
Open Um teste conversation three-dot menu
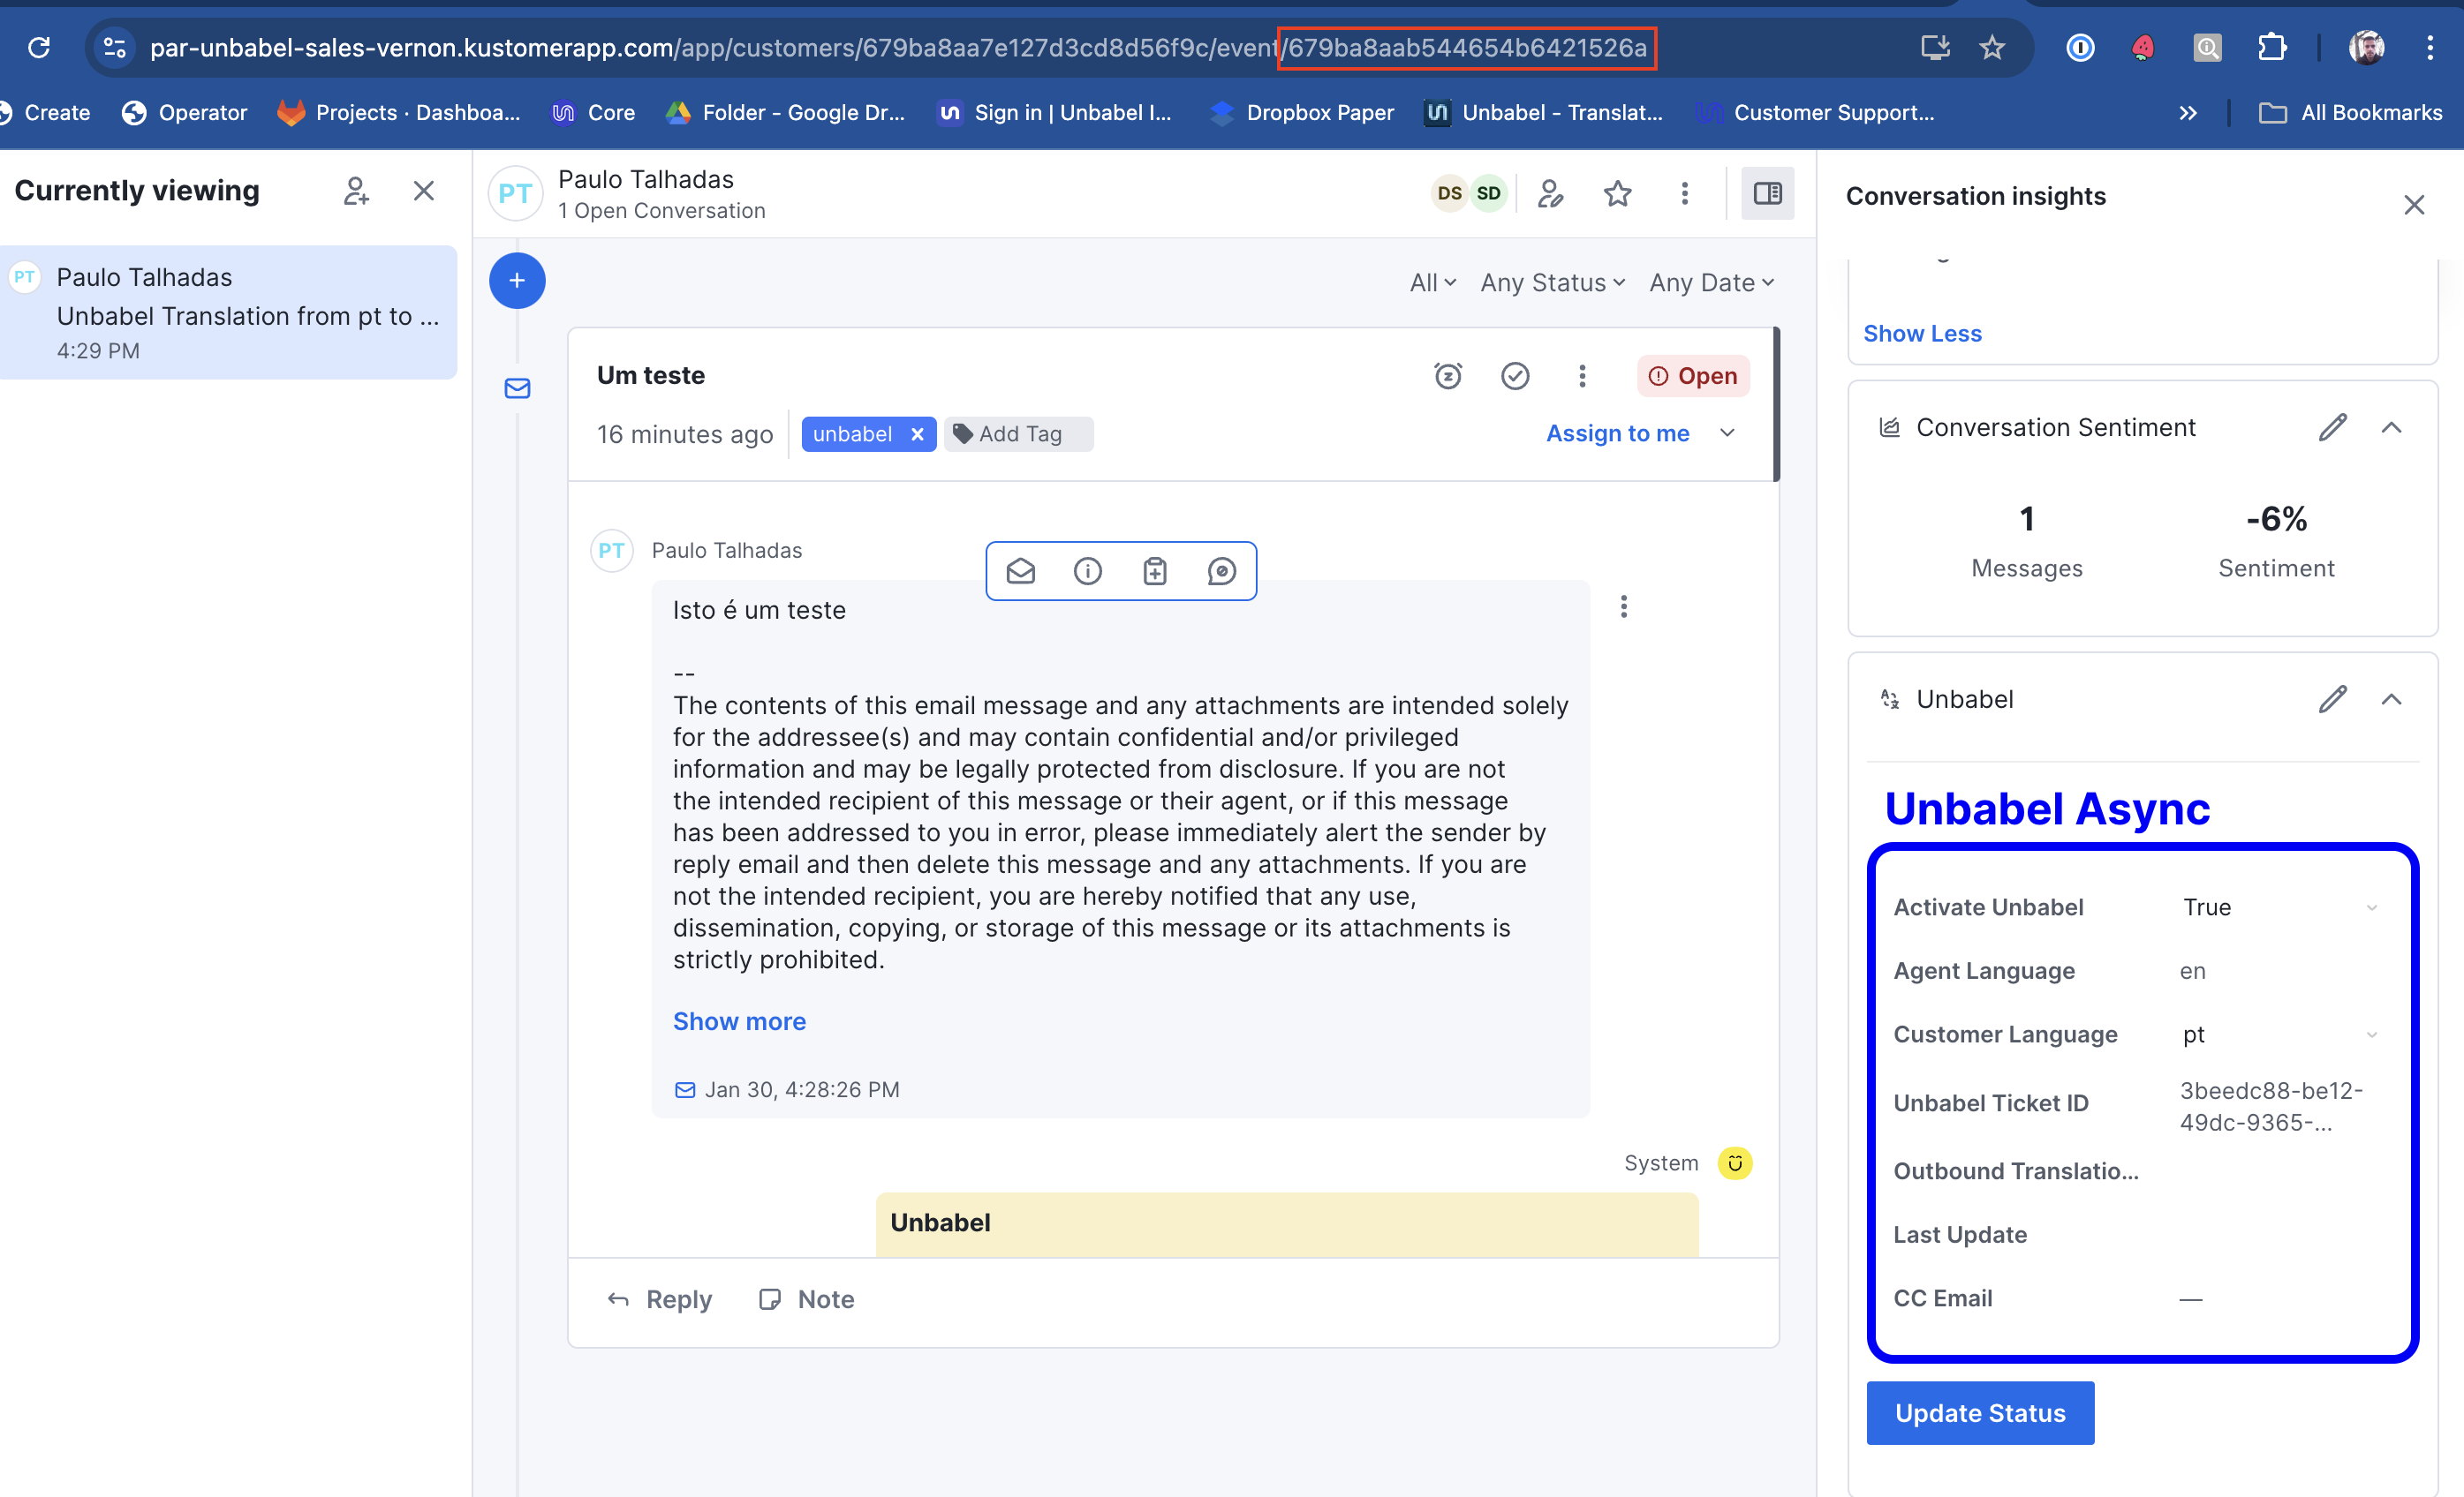[1582, 376]
